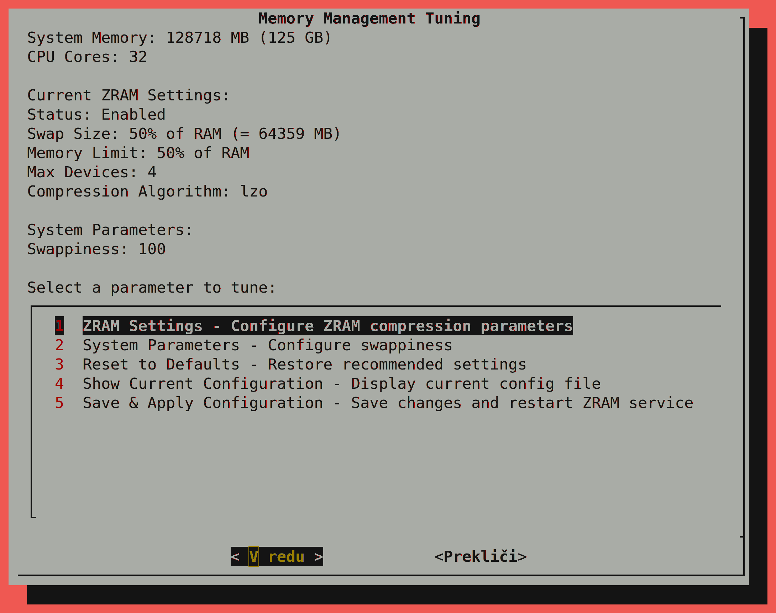
Task: Select ZRAM Settings compression parameters entry
Action: [327, 326]
